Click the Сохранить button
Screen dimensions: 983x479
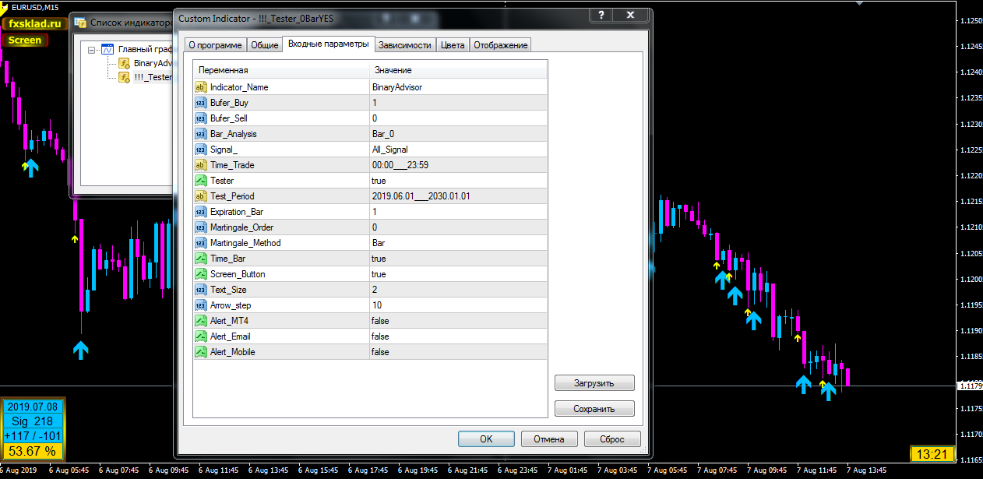coord(594,408)
